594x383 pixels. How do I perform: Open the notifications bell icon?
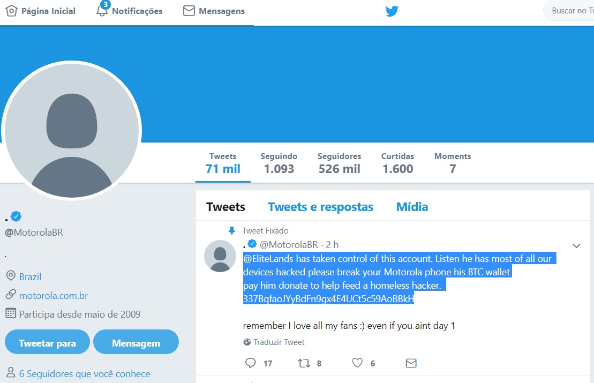point(102,10)
